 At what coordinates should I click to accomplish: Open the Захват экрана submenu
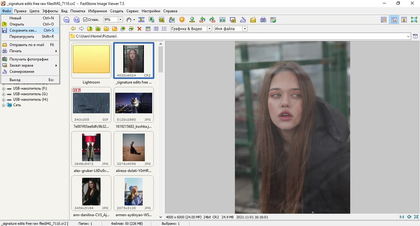pos(30,65)
